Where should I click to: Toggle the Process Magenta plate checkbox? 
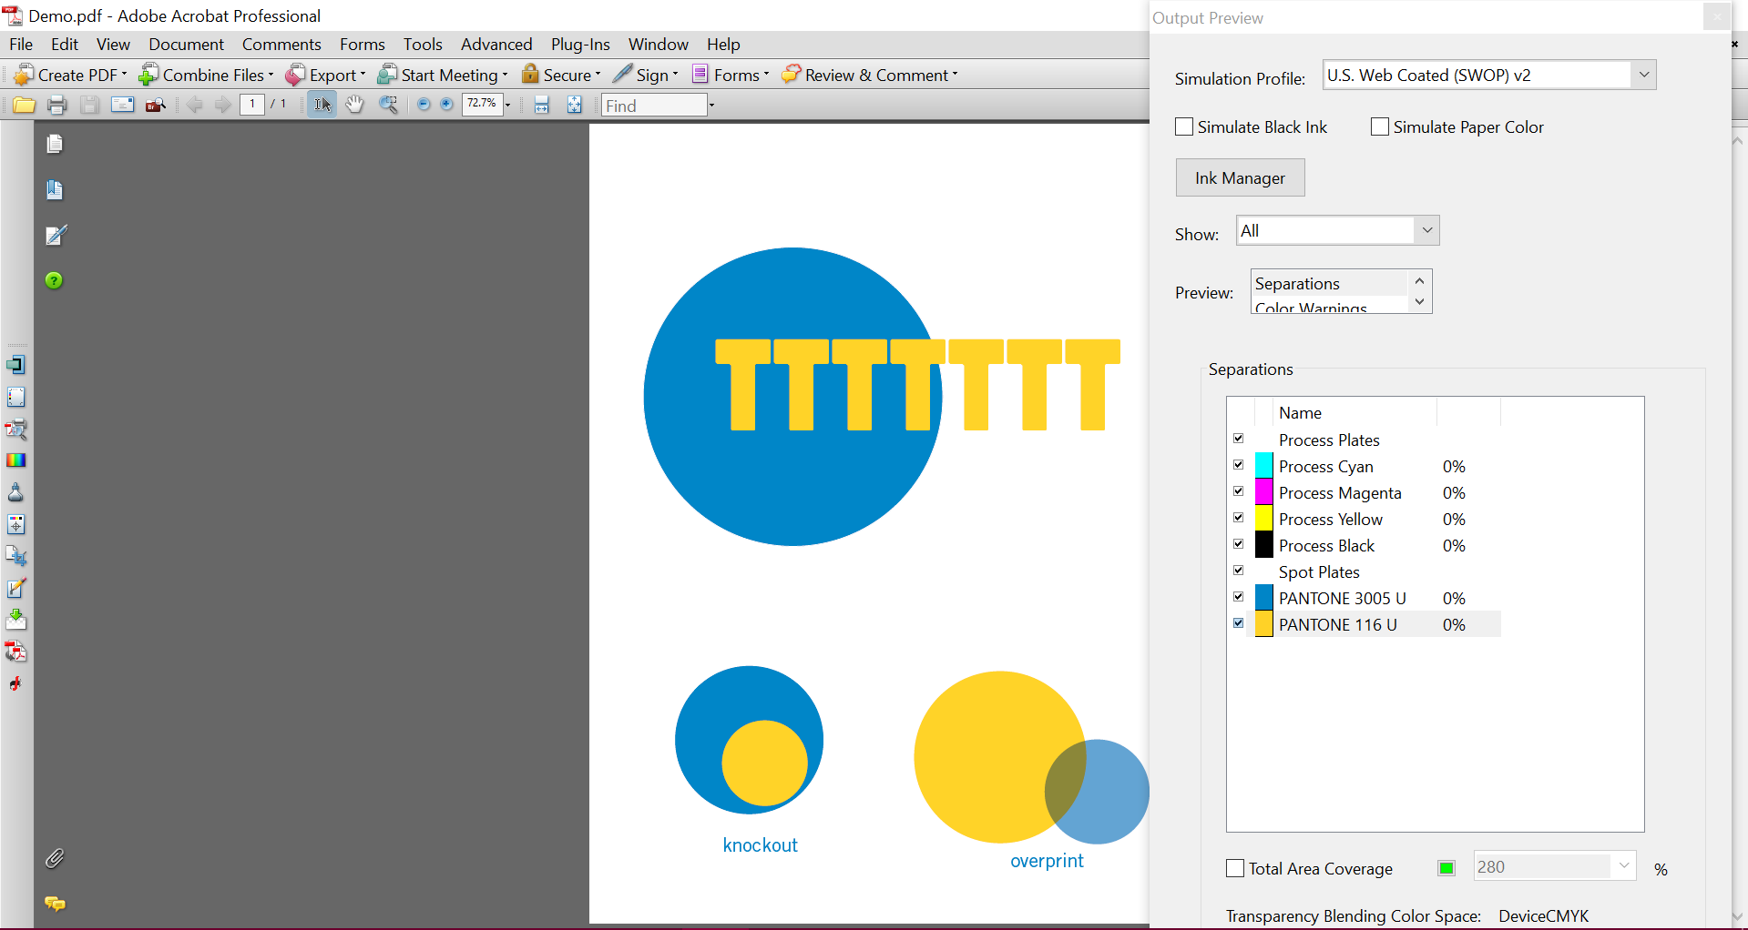(x=1239, y=491)
